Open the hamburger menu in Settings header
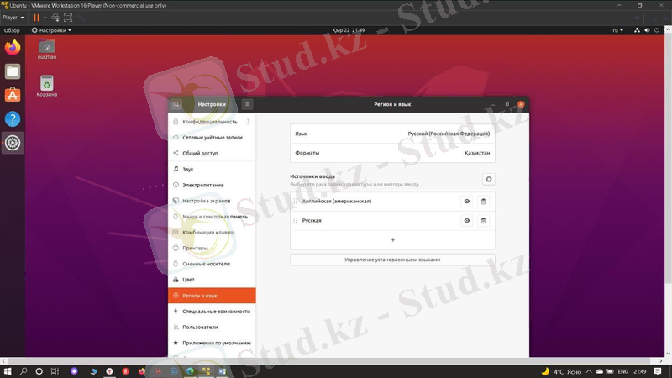672x378 pixels. pyautogui.click(x=247, y=104)
